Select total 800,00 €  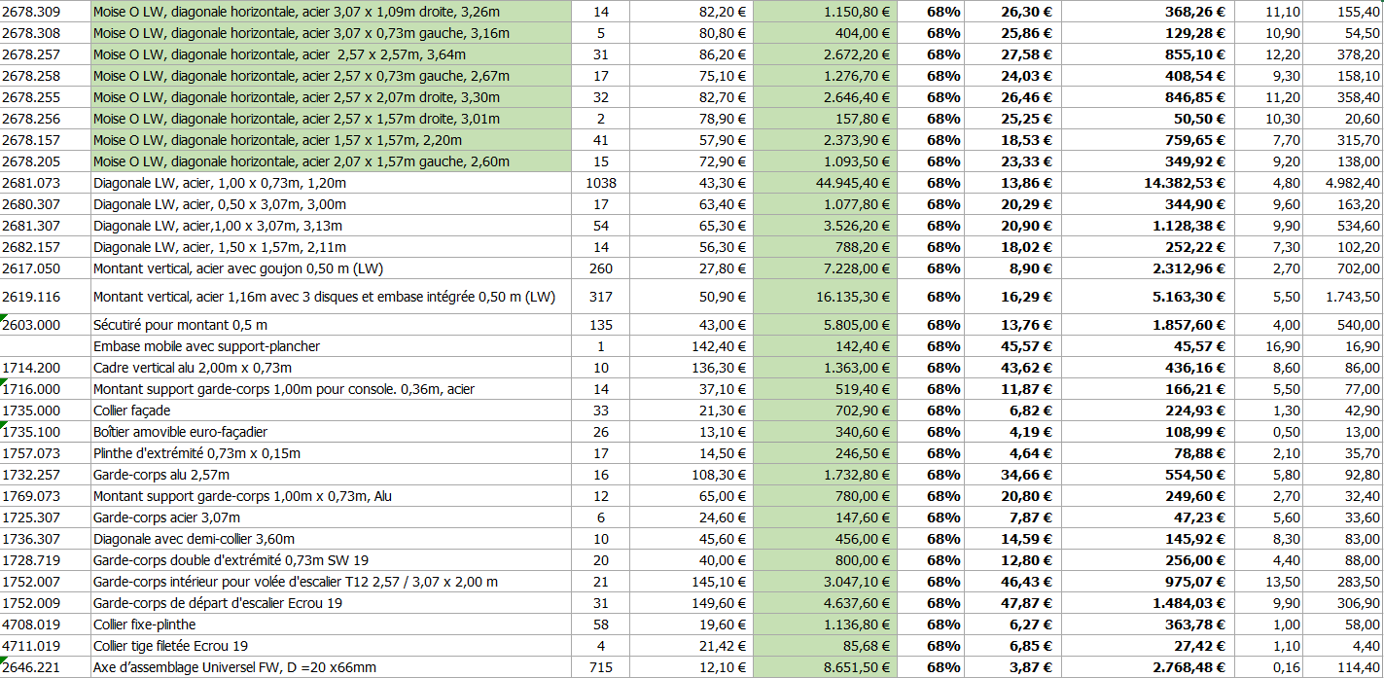(x=825, y=560)
